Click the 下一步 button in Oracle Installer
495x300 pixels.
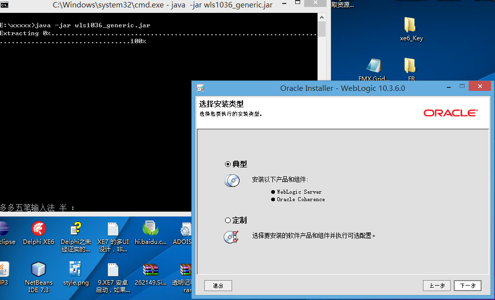(468, 286)
